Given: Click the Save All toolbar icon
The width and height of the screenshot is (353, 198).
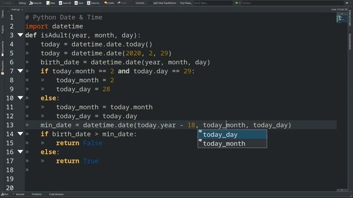Looking at the screenshot, I should [60, 3].
